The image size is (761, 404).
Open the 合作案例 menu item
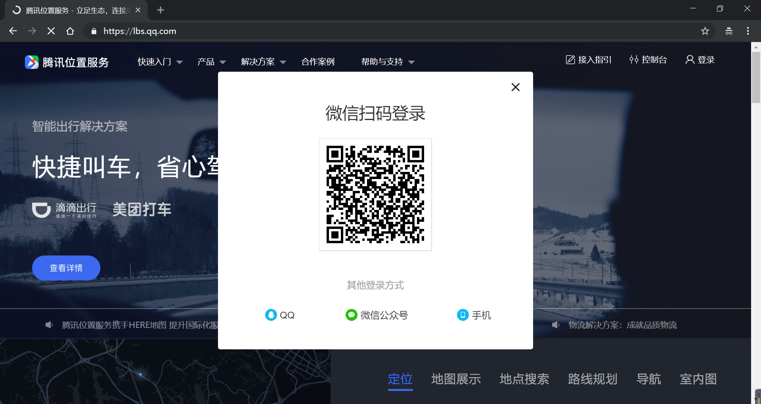pos(318,62)
